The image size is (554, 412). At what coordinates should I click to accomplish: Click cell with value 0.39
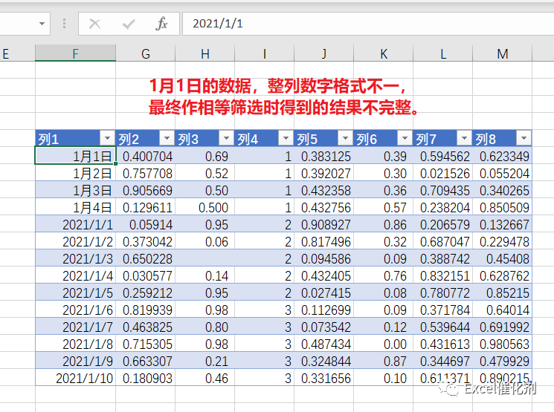(x=384, y=156)
